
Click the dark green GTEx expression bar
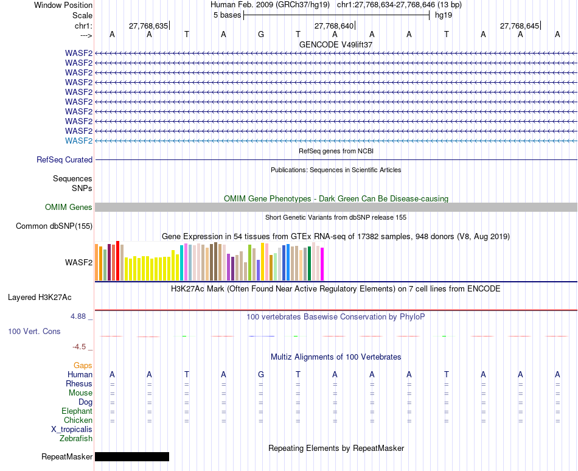[x=309, y=263]
